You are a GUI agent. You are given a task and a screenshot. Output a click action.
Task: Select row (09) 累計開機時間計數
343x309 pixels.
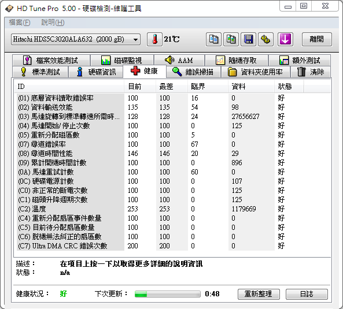[x=173, y=163]
